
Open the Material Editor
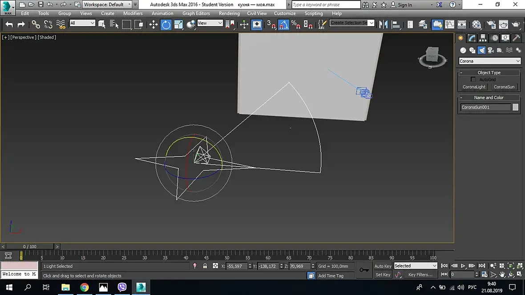(x=477, y=24)
